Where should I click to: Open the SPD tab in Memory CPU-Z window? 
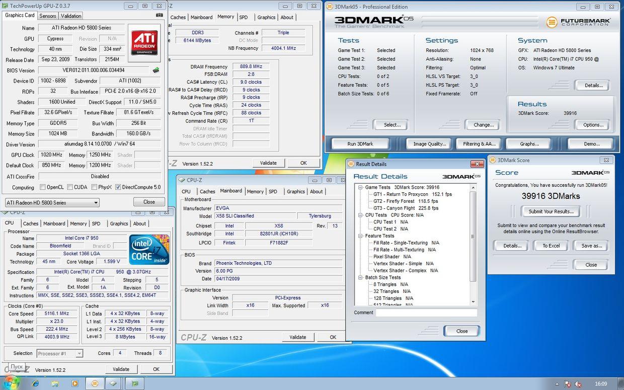pos(244,17)
